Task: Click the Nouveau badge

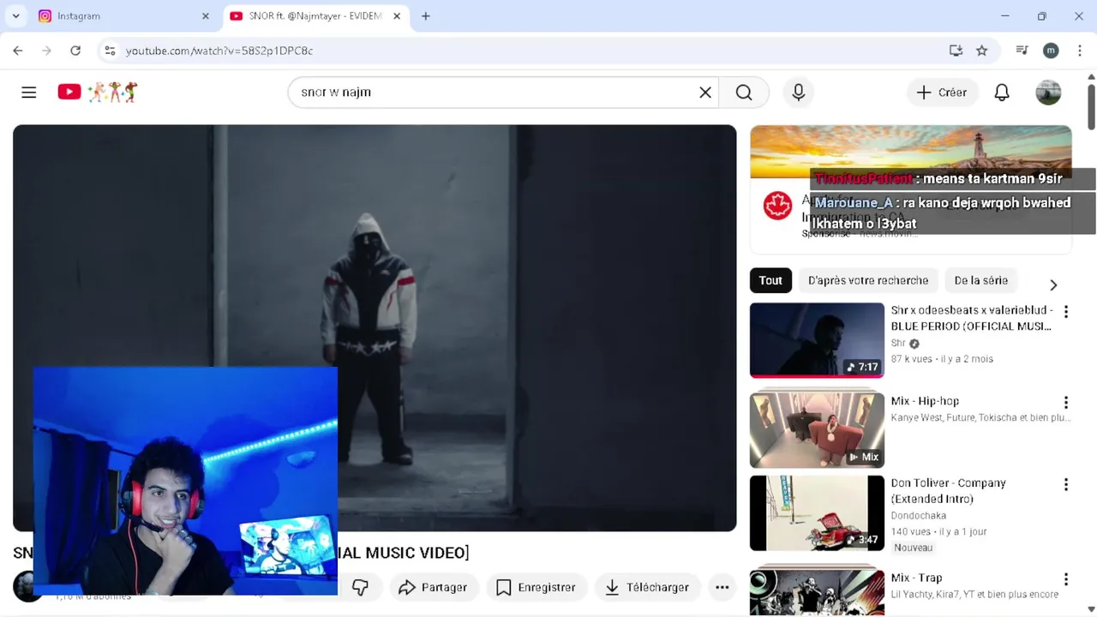Action: [914, 548]
